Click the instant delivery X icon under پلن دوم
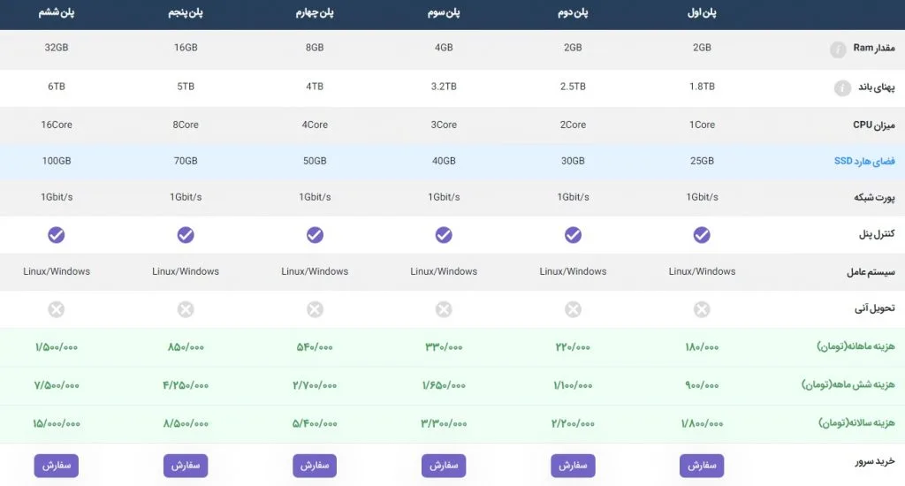The image size is (905, 486). tap(573, 309)
